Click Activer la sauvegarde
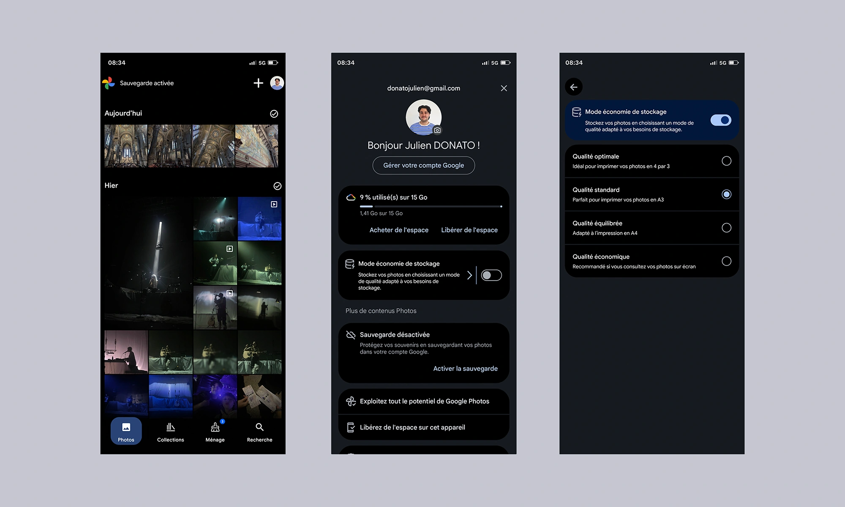 [x=465, y=368]
